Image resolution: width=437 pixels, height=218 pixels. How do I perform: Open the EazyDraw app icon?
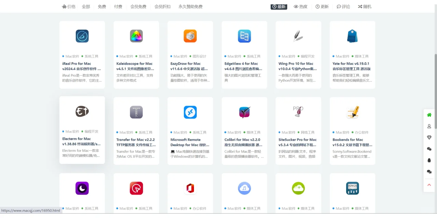[x=190, y=36]
